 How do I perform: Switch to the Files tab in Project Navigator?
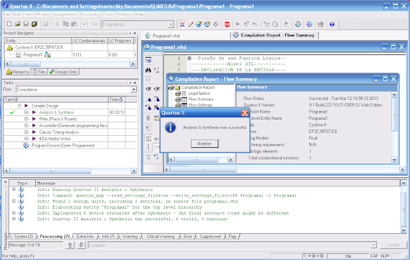click(x=39, y=72)
